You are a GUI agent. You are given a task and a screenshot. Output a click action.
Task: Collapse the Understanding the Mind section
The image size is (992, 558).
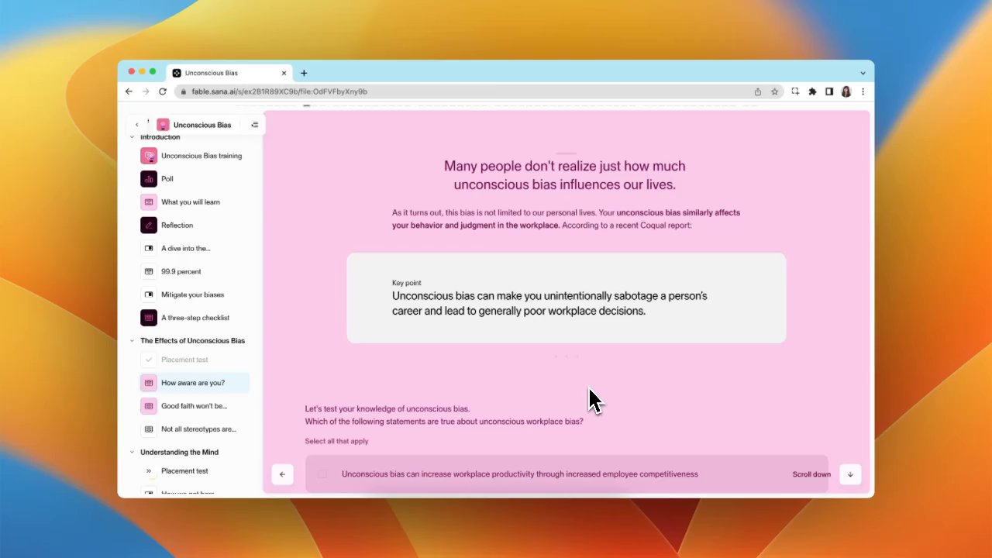click(x=132, y=453)
